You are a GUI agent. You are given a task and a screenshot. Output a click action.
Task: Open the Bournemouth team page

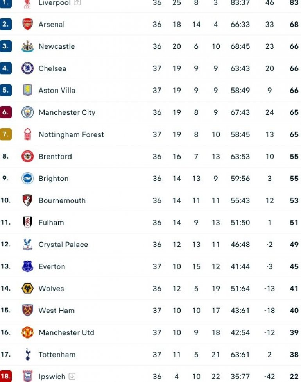coord(62,201)
